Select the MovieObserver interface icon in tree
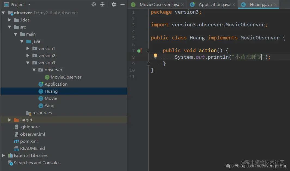This screenshot has height=171, width=290. (47, 77)
